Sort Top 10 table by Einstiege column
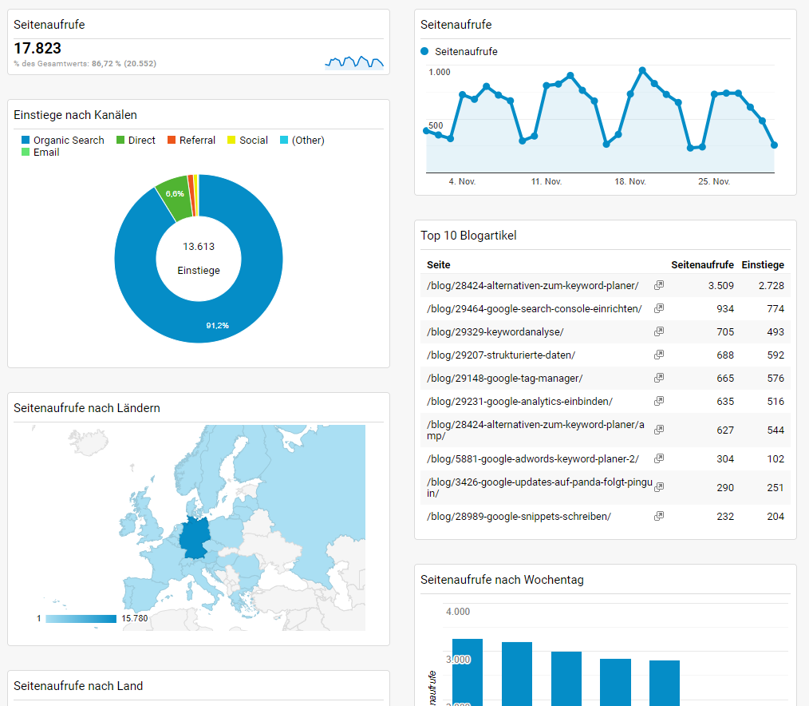The height and width of the screenshot is (706, 809). click(763, 264)
